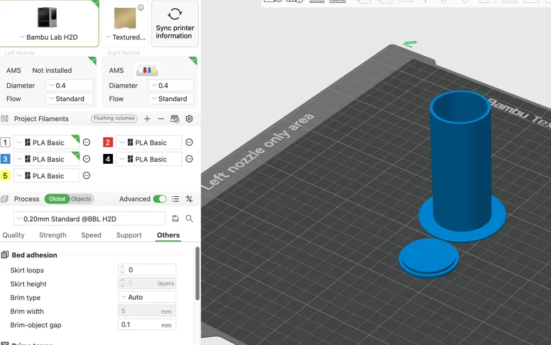Image resolution: width=551 pixels, height=345 pixels.
Task: Open left nozzle Flow dropdown
Action: 69,99
